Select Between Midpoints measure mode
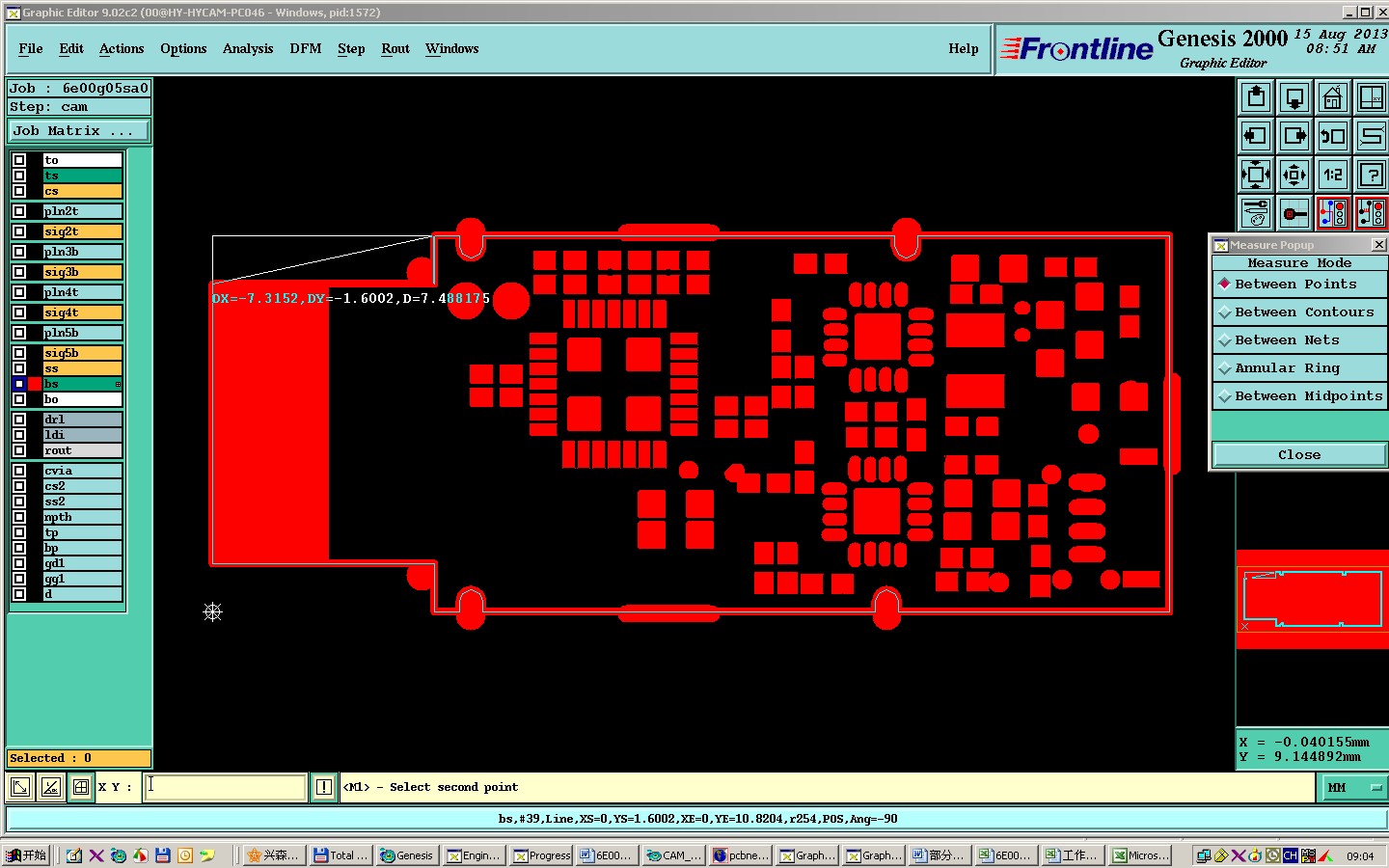 (1299, 396)
